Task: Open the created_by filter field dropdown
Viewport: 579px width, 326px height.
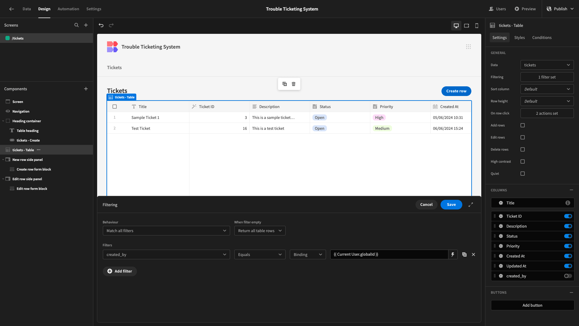Action: point(166,254)
